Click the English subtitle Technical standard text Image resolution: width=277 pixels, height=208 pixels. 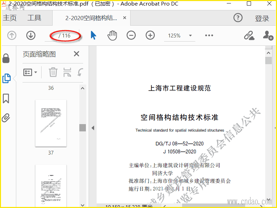(x=180, y=130)
